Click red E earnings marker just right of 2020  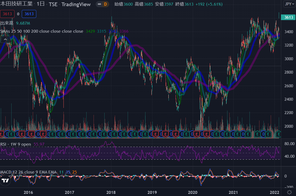pyautogui.click(x=196, y=134)
